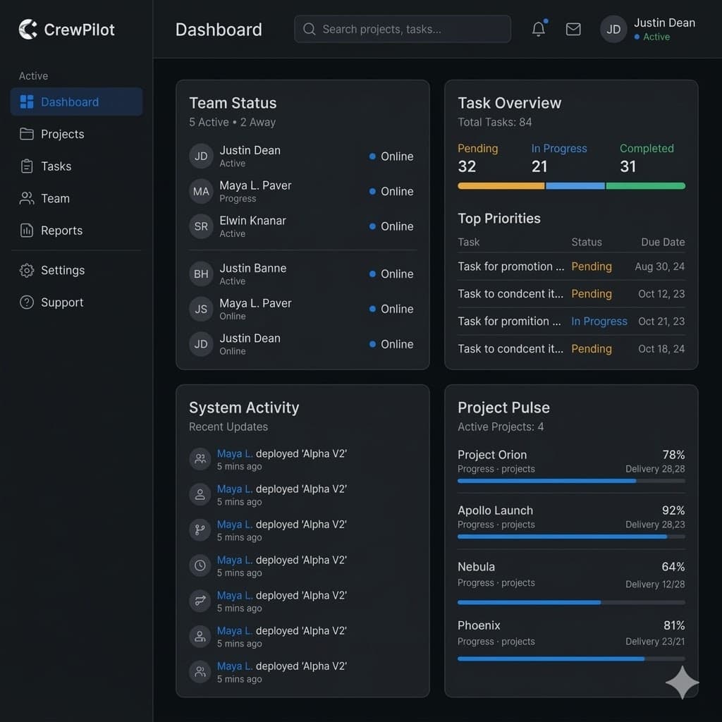Open the messages envelope icon

pos(573,29)
